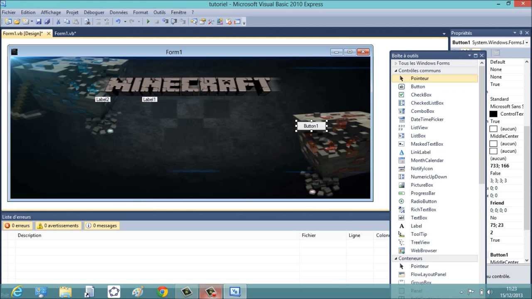532x299 pixels.
Task: Collapse the 'Conteneurs' toolbox group
Action: pos(396,258)
